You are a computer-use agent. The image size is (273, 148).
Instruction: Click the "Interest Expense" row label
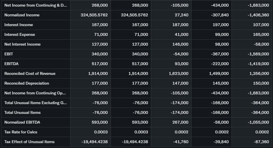[20, 34]
